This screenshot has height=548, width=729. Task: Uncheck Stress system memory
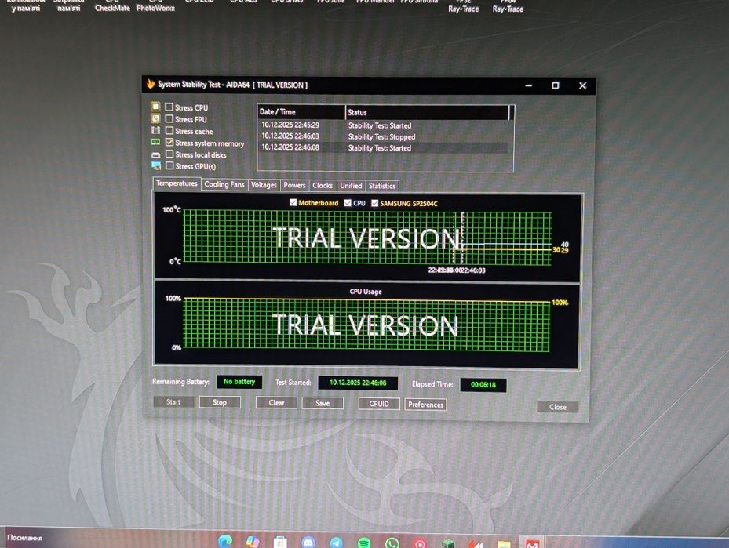(x=169, y=142)
